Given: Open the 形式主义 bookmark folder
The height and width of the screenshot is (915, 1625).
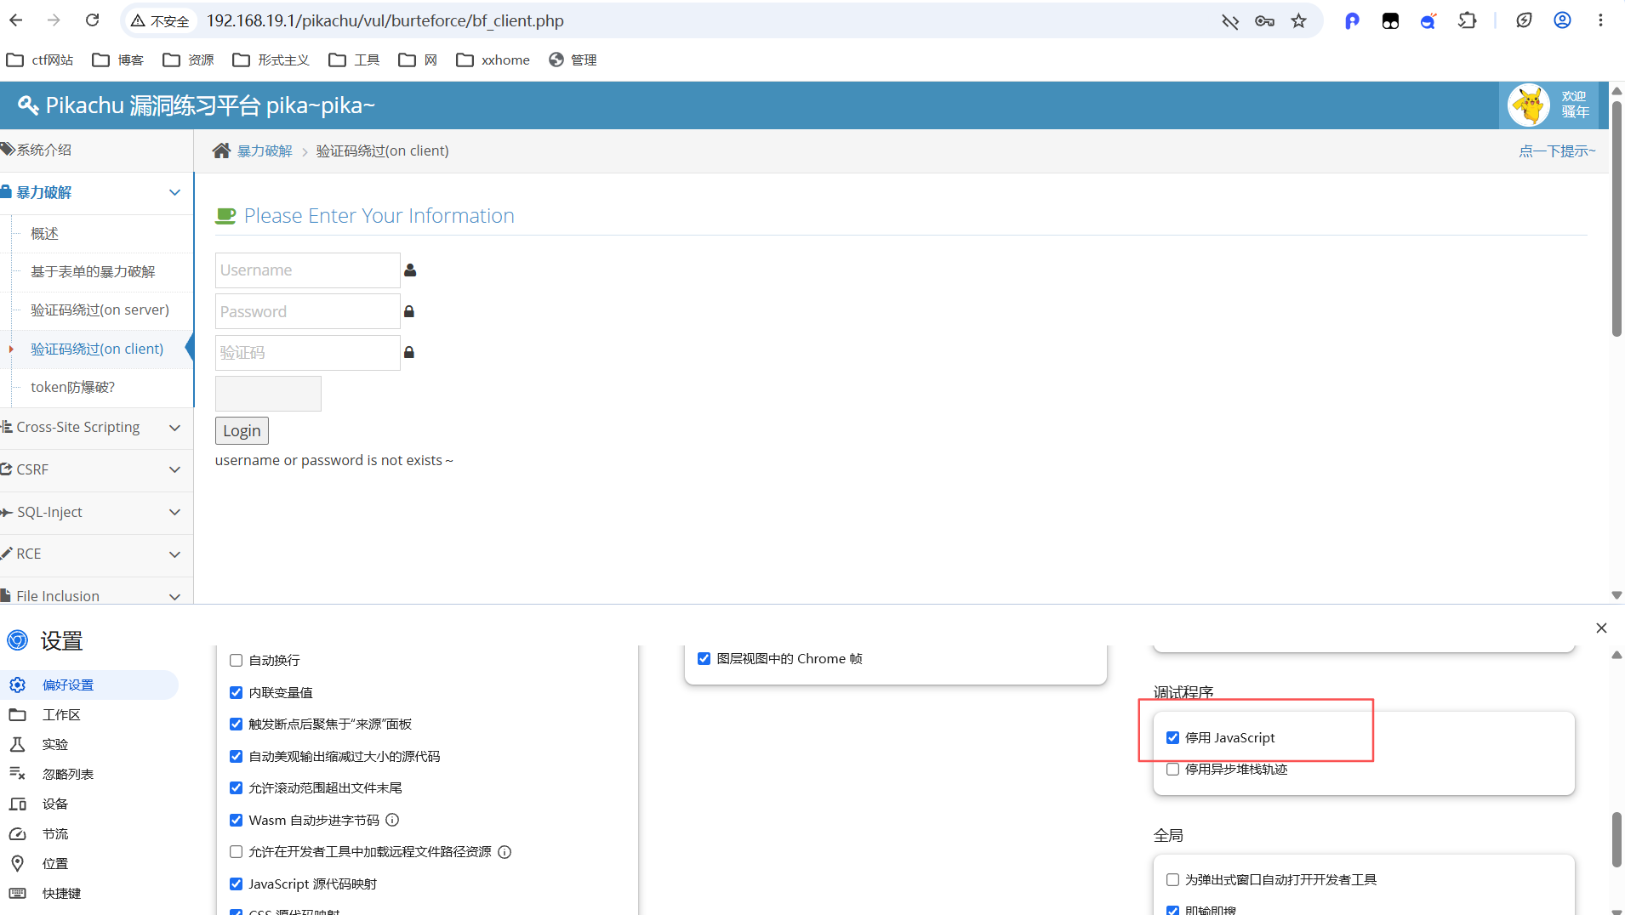Looking at the screenshot, I should pyautogui.click(x=271, y=60).
